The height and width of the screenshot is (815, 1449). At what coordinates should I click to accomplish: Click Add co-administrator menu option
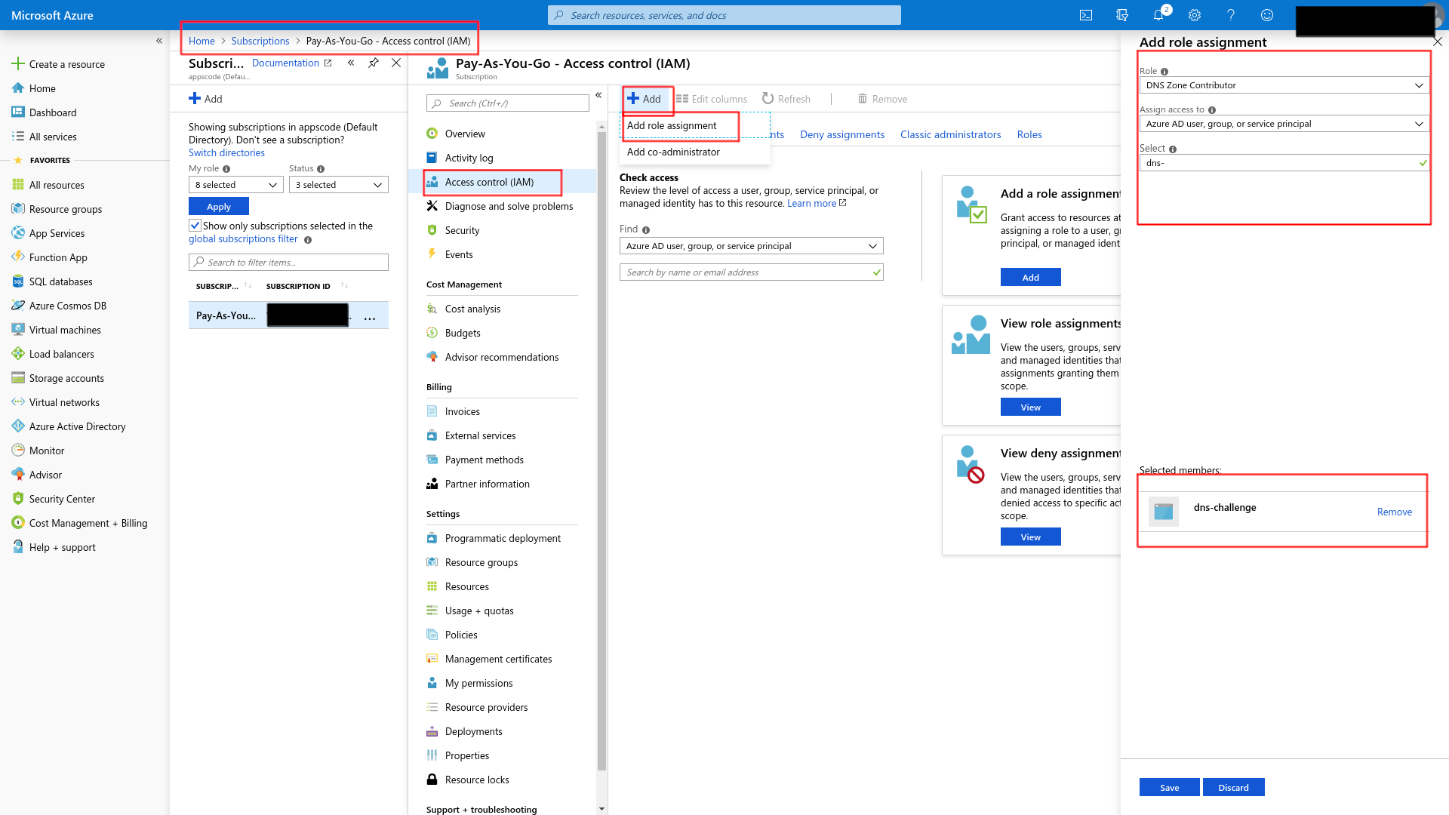[x=672, y=150]
